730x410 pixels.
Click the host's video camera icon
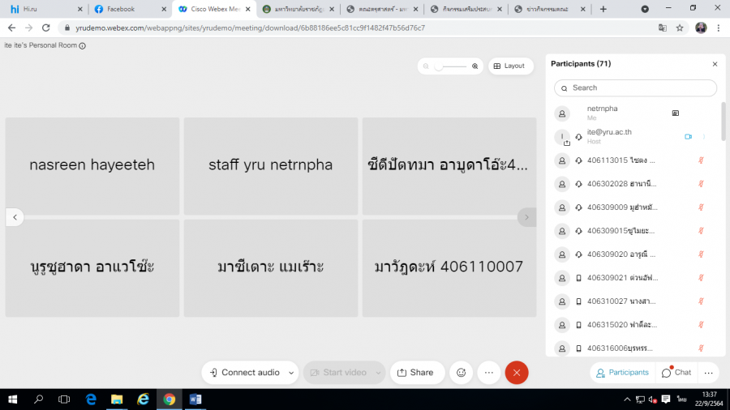click(688, 137)
